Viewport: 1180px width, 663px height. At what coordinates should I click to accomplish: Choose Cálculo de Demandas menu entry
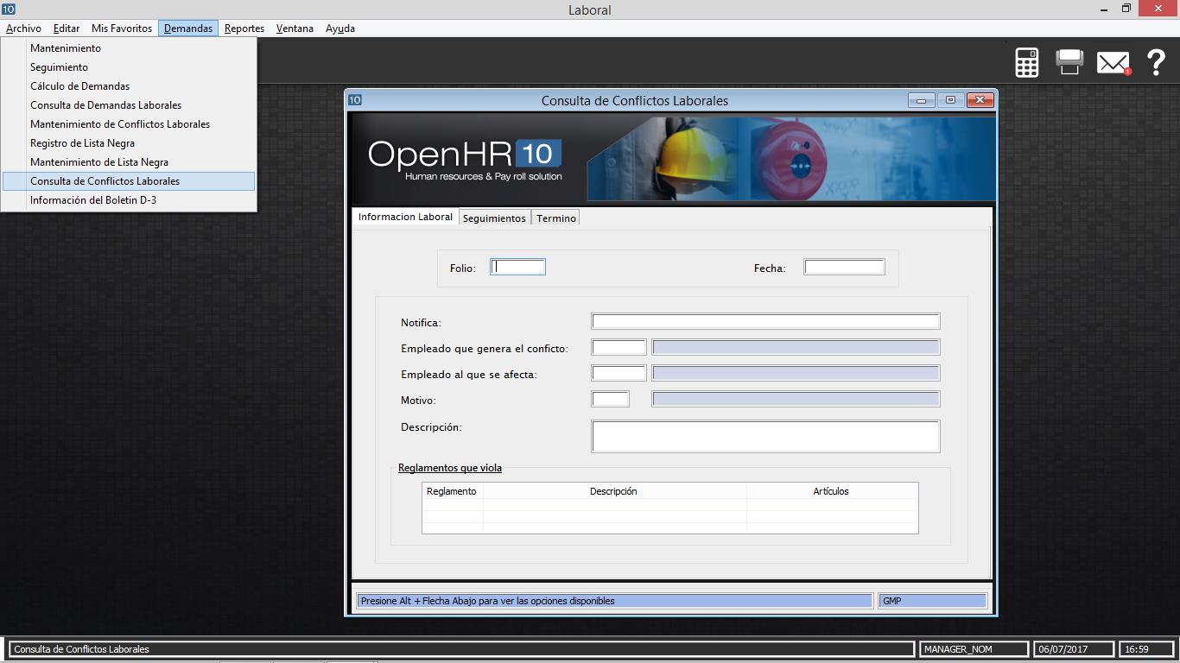coord(79,86)
